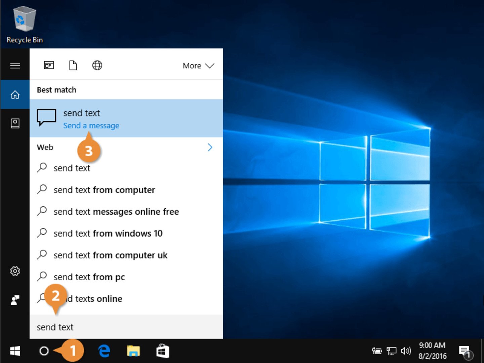Viewport: 484px width, 363px height.
Task: Click the Show desktop strip at taskbar edge
Action: pos(482,351)
